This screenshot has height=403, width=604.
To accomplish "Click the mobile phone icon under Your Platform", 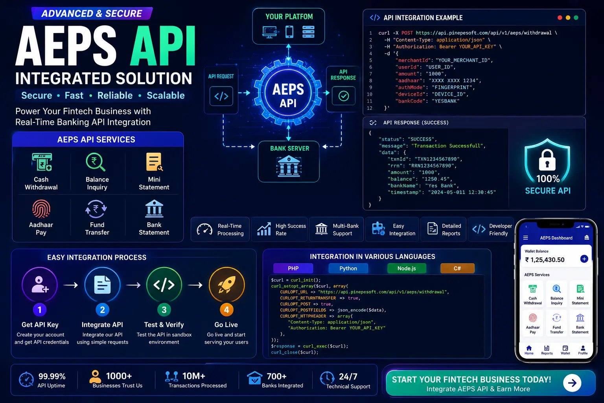I will point(289,31).
